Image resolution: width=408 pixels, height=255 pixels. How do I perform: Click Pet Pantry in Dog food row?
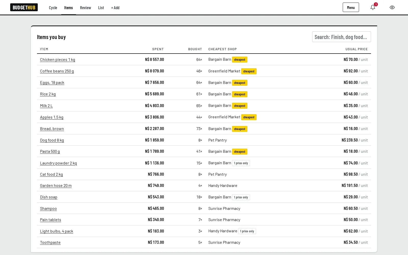(218, 140)
